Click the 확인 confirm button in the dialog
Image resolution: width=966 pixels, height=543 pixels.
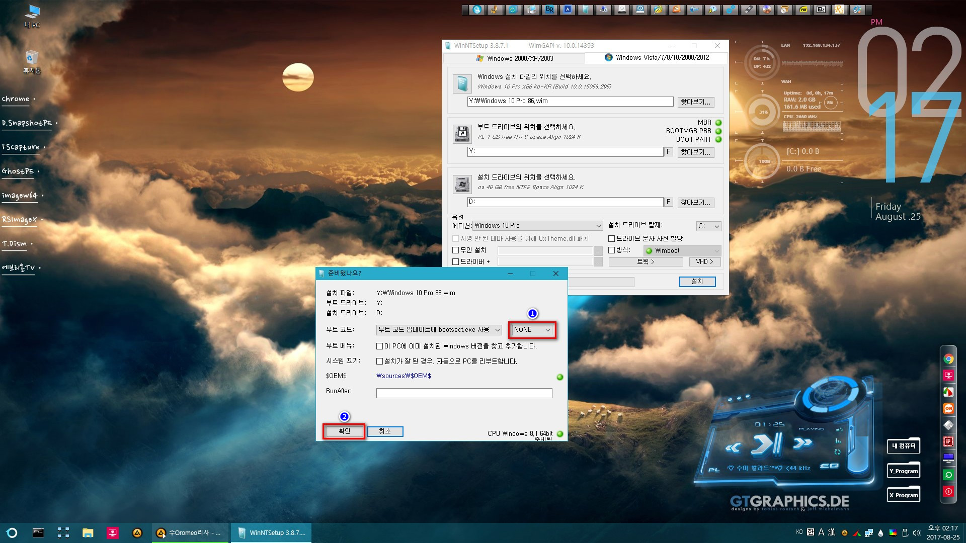click(344, 431)
